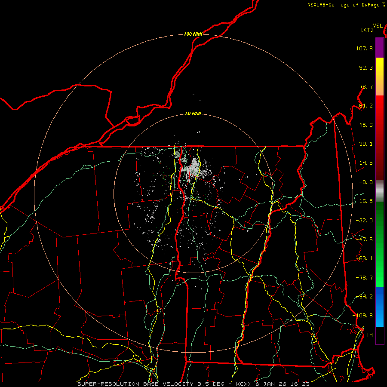Click the -63.1 velocity scale value
Screen dimensions: 387x387
point(364,258)
